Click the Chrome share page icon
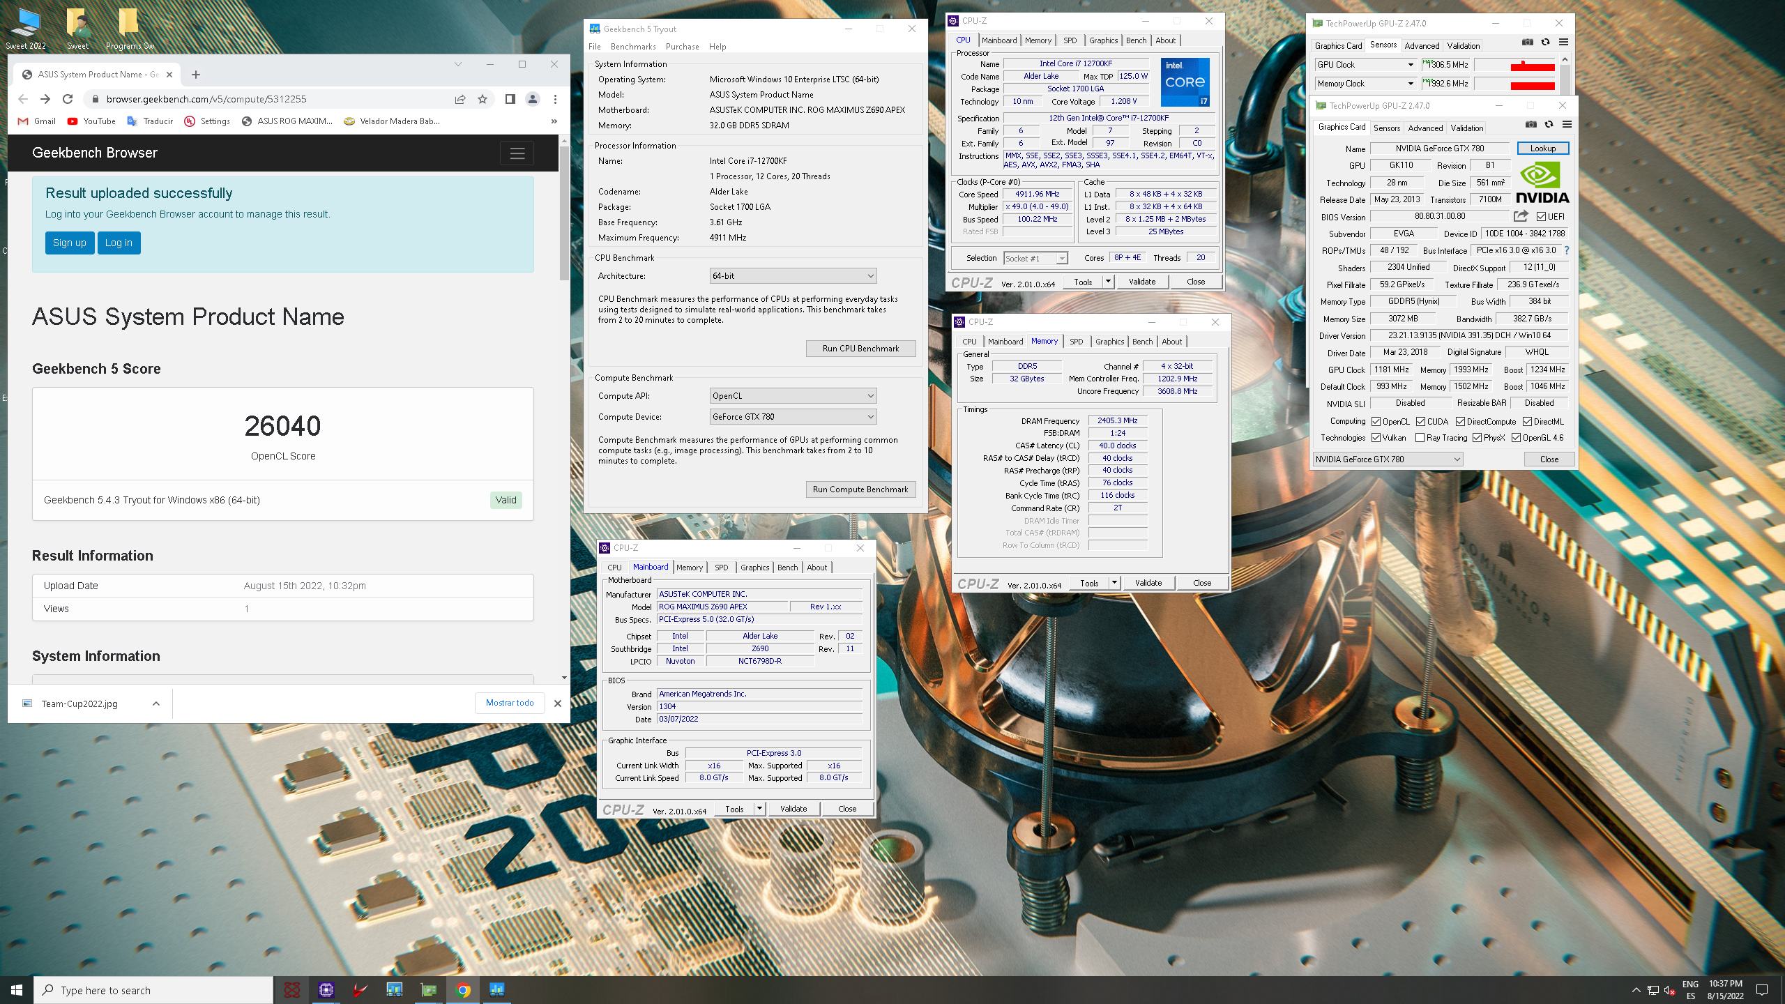Screen dimensions: 1785x1004 click(x=460, y=99)
